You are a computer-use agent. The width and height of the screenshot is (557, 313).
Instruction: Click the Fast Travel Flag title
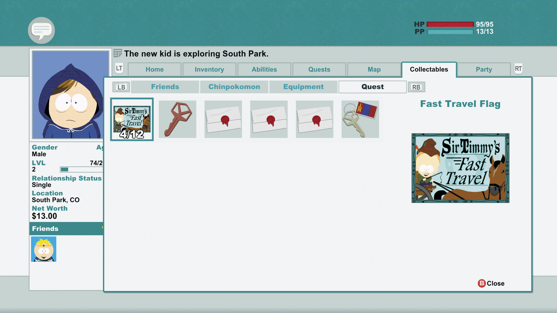[460, 104]
